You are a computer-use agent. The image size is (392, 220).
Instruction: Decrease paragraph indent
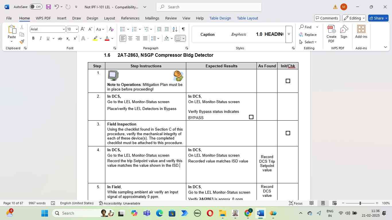pyautogui.click(x=159, y=29)
